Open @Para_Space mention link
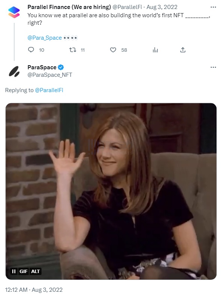This screenshot has width=221, height=294. [44, 38]
